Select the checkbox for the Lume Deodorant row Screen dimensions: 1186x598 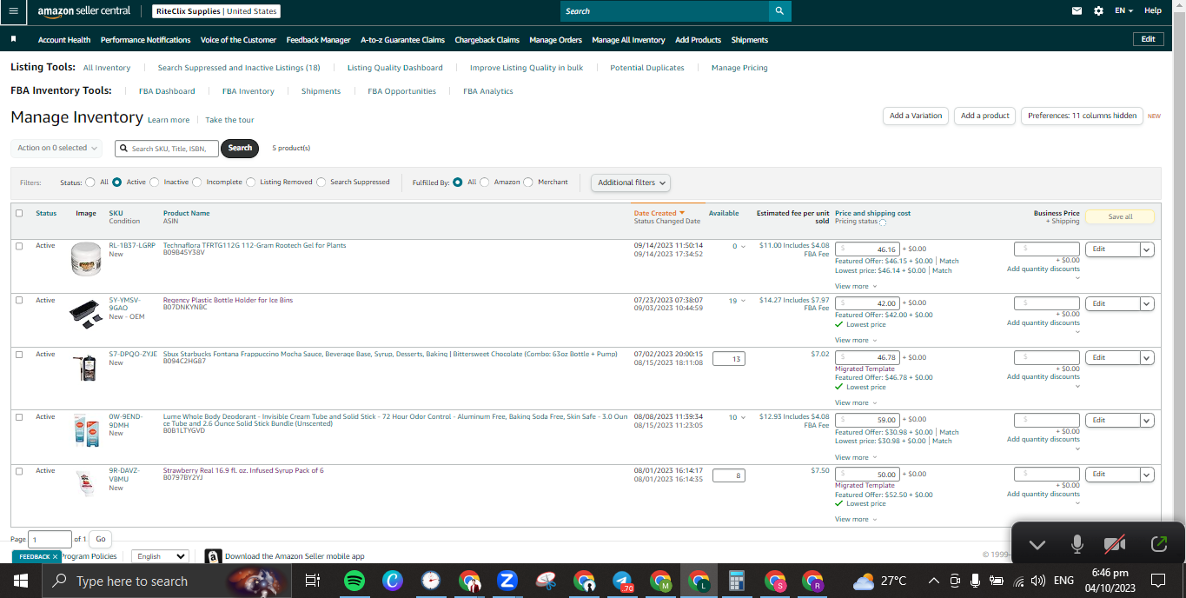[x=19, y=417]
